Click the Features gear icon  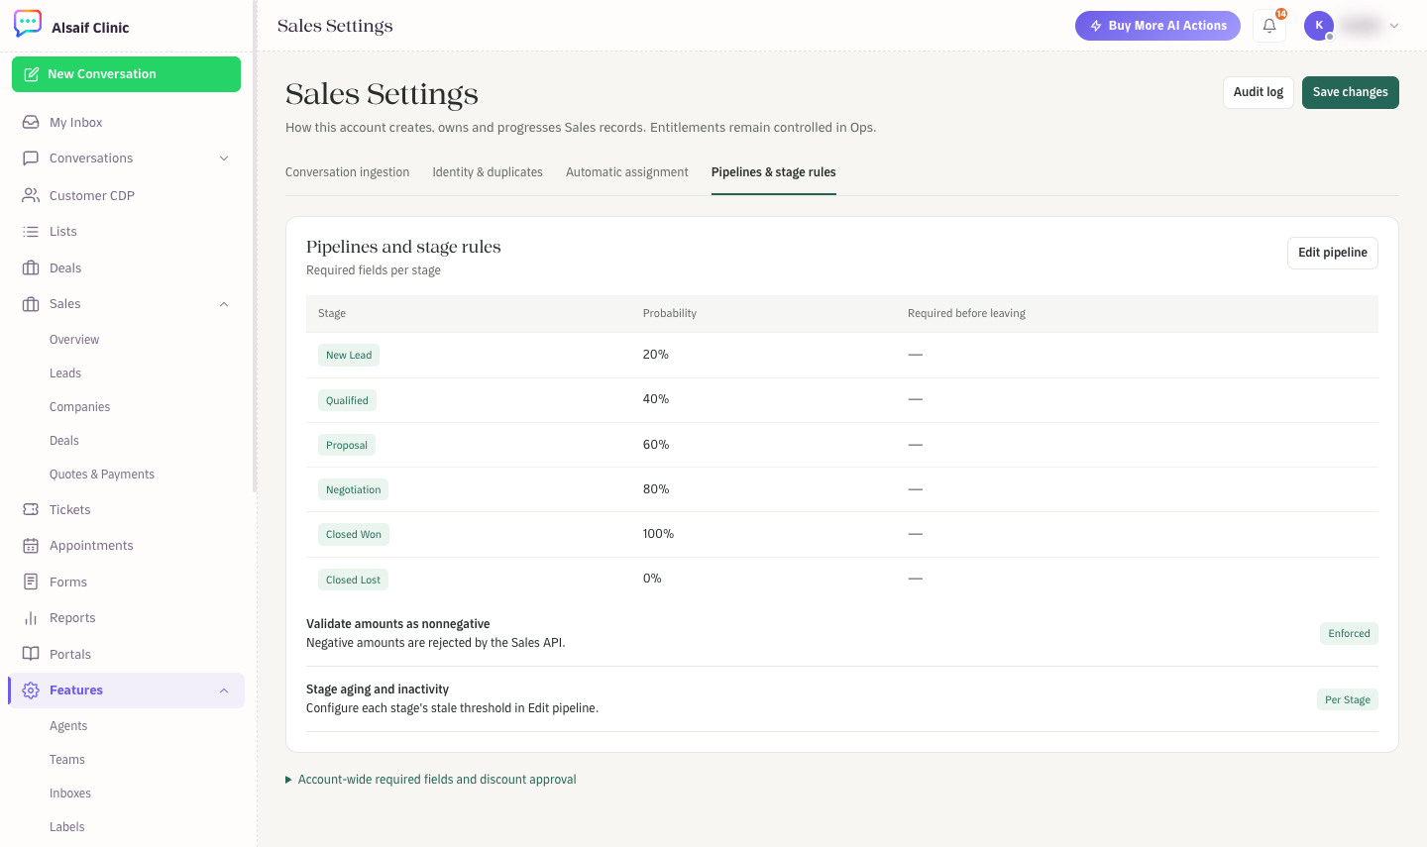pyautogui.click(x=31, y=690)
